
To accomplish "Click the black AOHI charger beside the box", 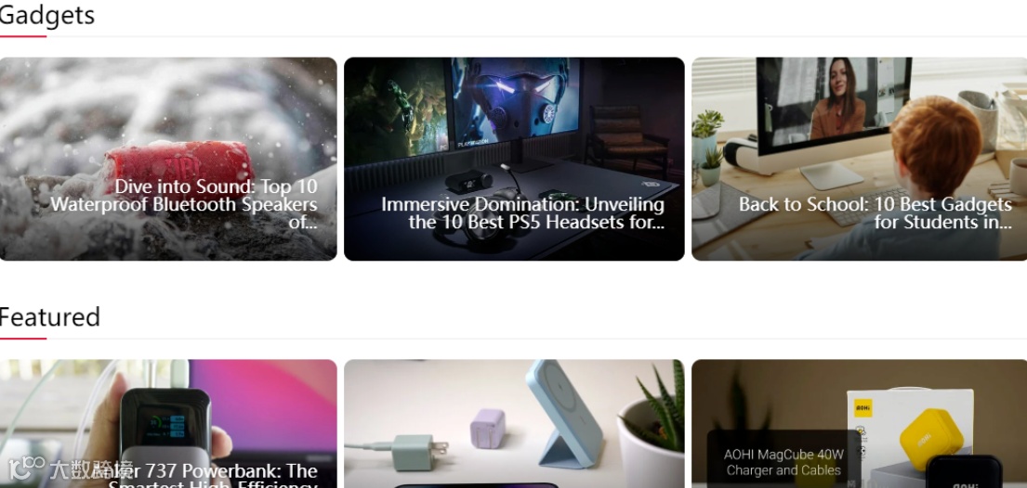I will [x=964, y=472].
